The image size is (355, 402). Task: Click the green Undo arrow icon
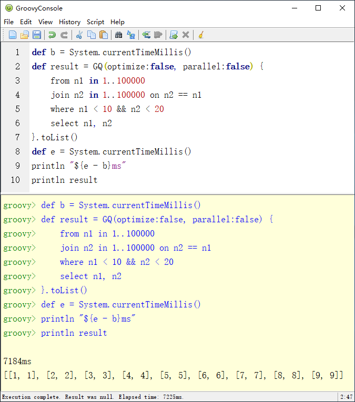(52, 35)
